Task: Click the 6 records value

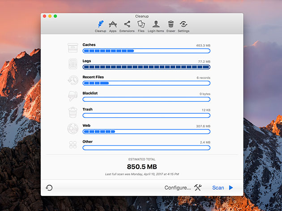Action: (x=203, y=78)
